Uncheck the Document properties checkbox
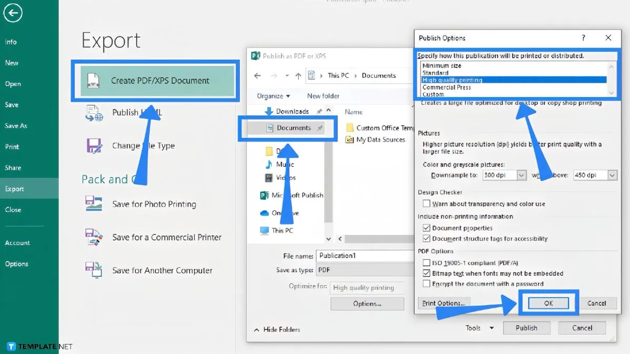Image resolution: width=630 pixels, height=354 pixels. pyautogui.click(x=426, y=228)
